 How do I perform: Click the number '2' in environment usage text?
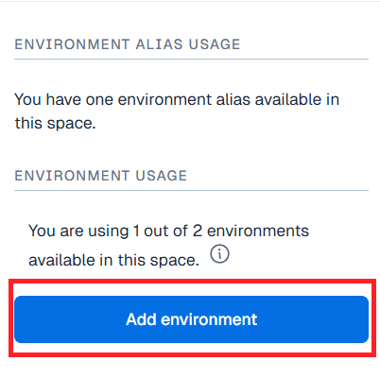[198, 231]
